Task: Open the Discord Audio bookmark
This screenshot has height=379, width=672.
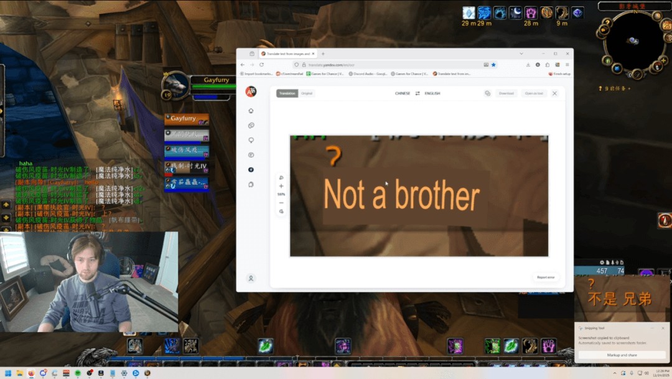Action: (368, 73)
